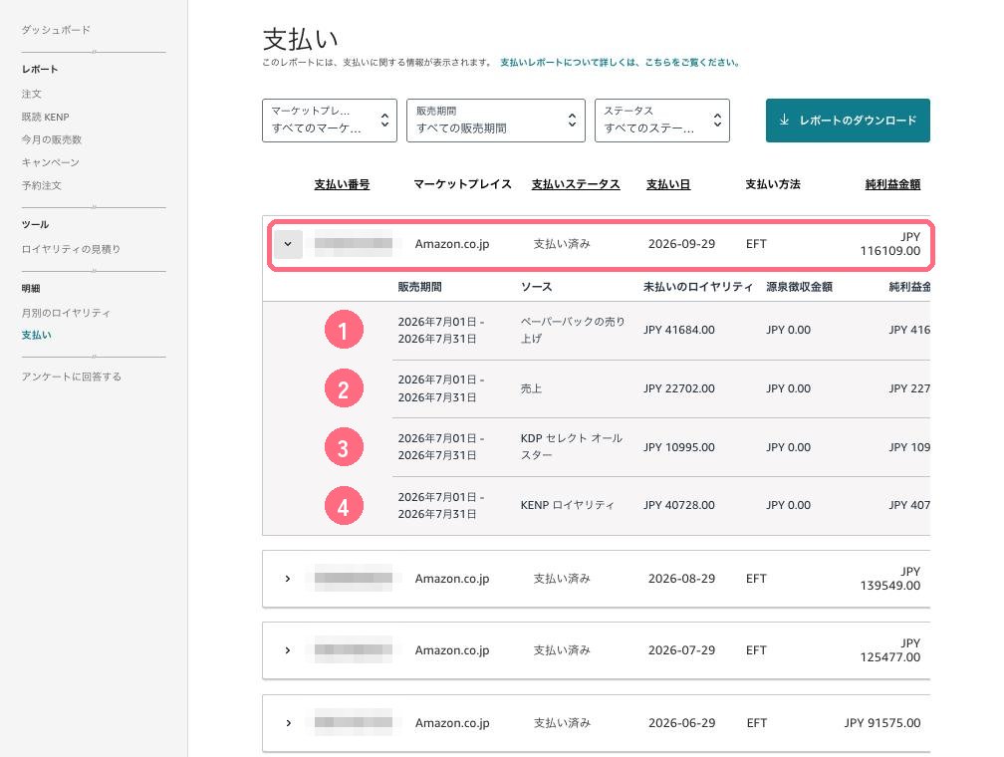Select 支払い in the sidebar
Screen dimensions: 1004x757
tap(36, 335)
